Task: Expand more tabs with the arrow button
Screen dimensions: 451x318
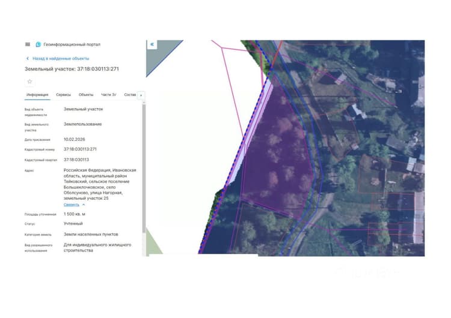Action: (x=141, y=95)
